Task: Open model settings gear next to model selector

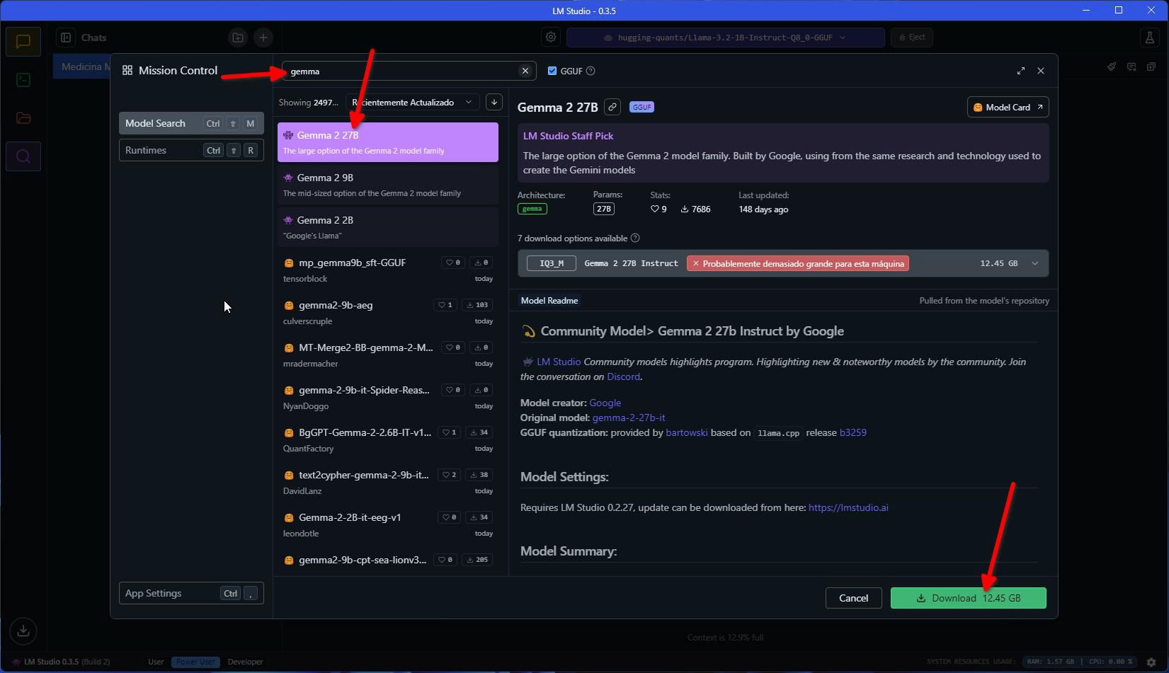Action: 551,37
